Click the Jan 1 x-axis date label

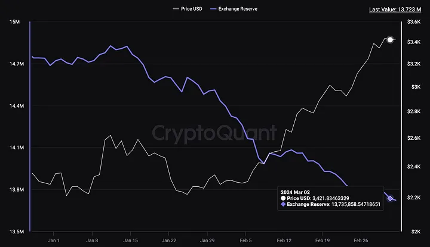pyautogui.click(x=53, y=241)
